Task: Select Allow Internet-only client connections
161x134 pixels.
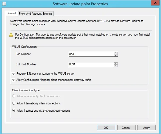Action: pos(14,103)
